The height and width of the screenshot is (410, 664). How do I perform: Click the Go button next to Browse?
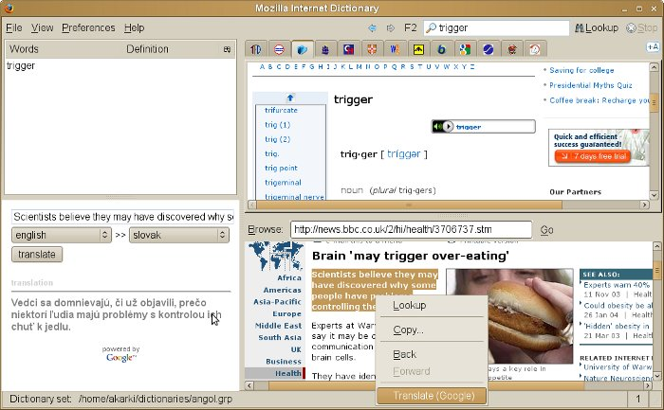(x=546, y=230)
